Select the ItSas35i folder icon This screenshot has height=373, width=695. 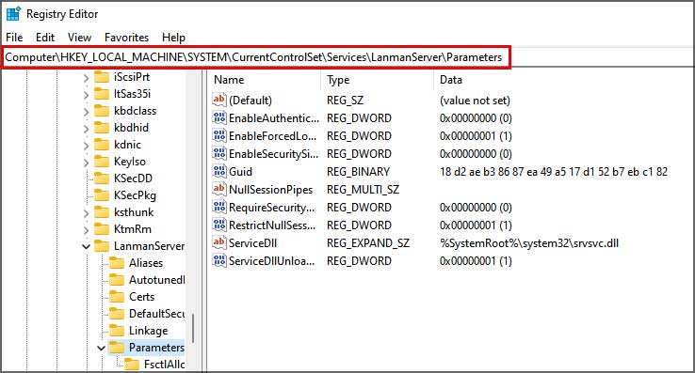click(x=102, y=94)
